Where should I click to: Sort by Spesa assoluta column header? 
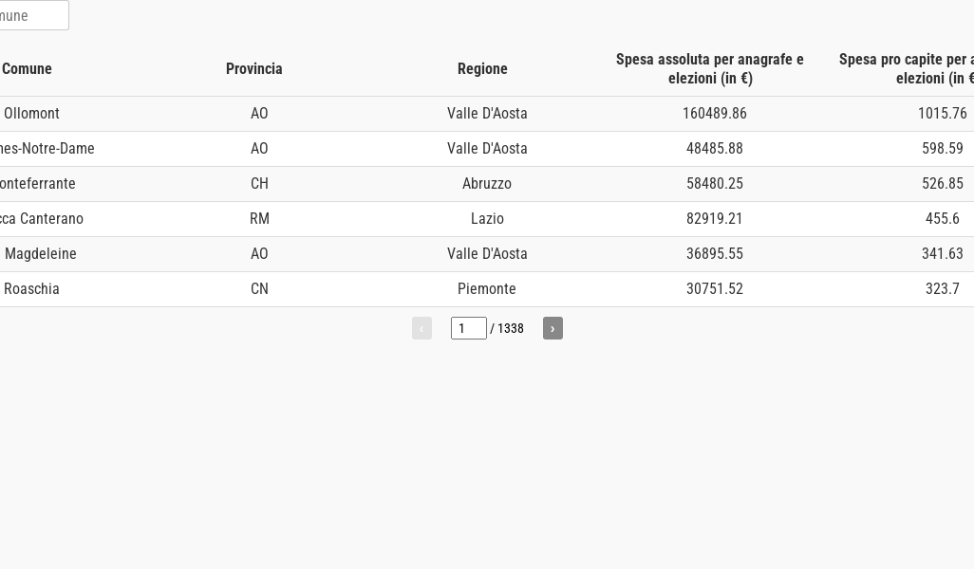[710, 69]
